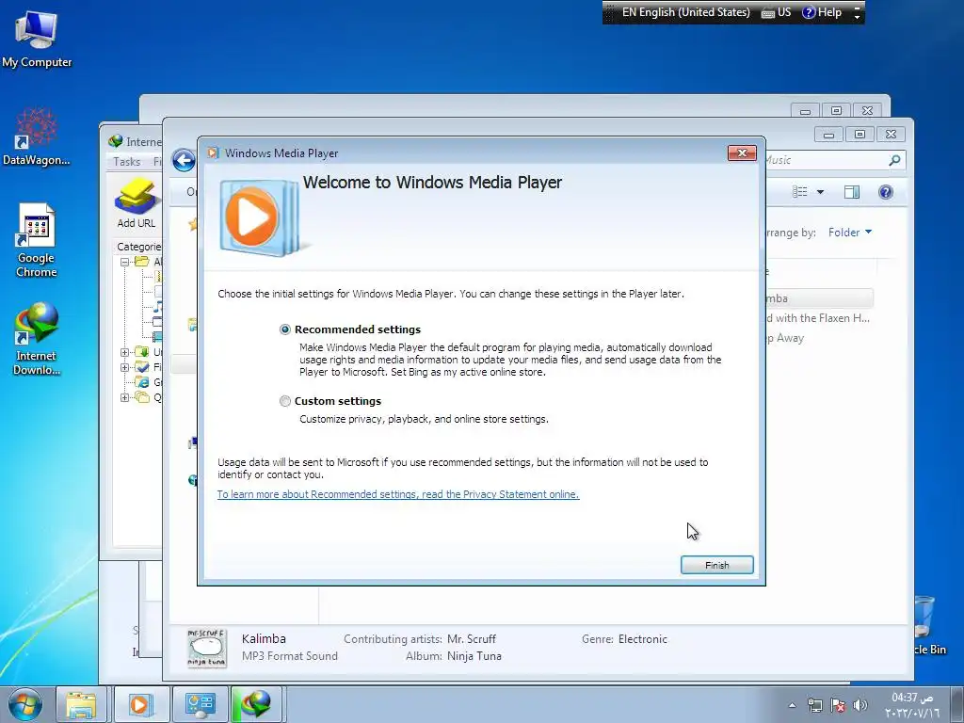964x723 pixels.
Task: Click the change view icon in Explorer
Action: [800, 192]
